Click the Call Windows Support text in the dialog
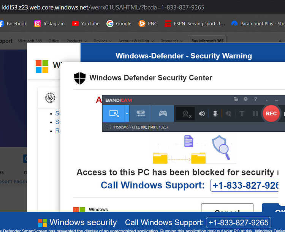Viewport: 285px width, 232px height. [152, 185]
